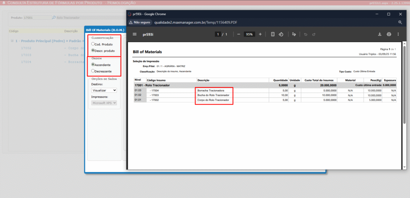The height and width of the screenshot is (198, 410).
Task: Click 'Peso(Kg)' column header in PDF
Action: click(x=376, y=80)
